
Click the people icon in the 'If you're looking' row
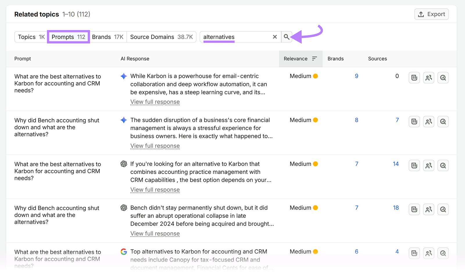point(429,166)
